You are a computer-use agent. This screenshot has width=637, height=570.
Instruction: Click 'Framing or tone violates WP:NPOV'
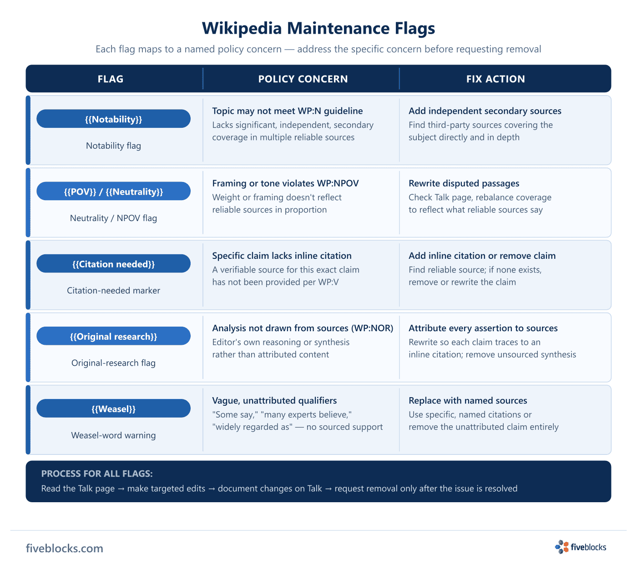[x=285, y=183]
